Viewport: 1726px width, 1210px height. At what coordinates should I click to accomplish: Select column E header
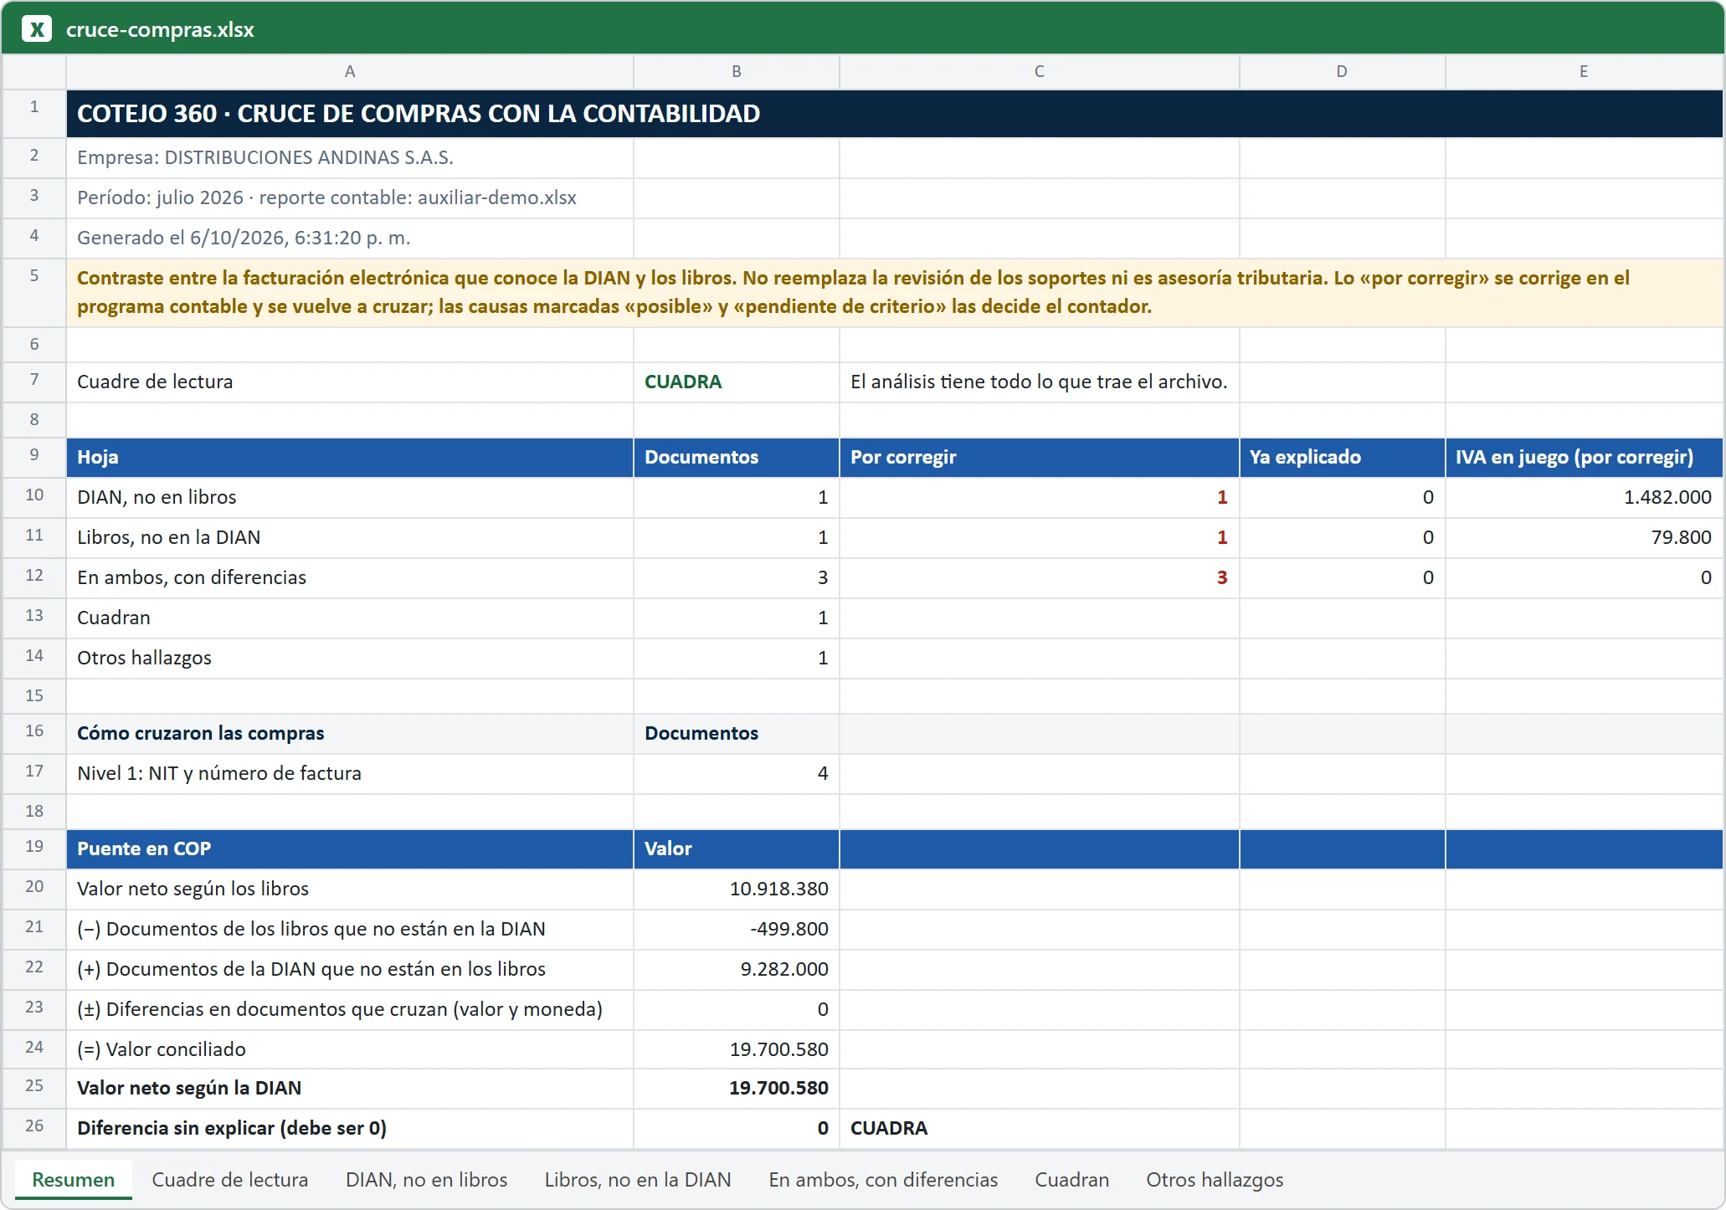coord(1584,72)
